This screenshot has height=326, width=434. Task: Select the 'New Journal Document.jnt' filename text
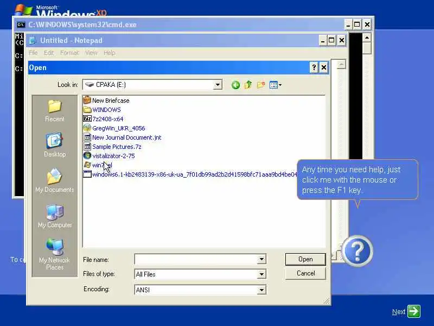click(127, 137)
